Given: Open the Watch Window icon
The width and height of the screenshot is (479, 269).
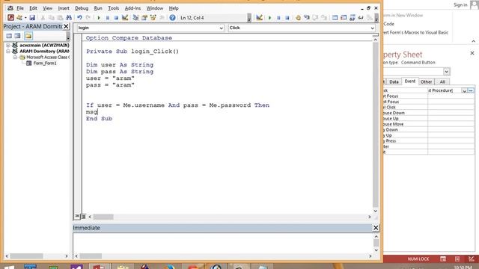Looking at the screenshot, I should pyautogui.click(x=353, y=18).
